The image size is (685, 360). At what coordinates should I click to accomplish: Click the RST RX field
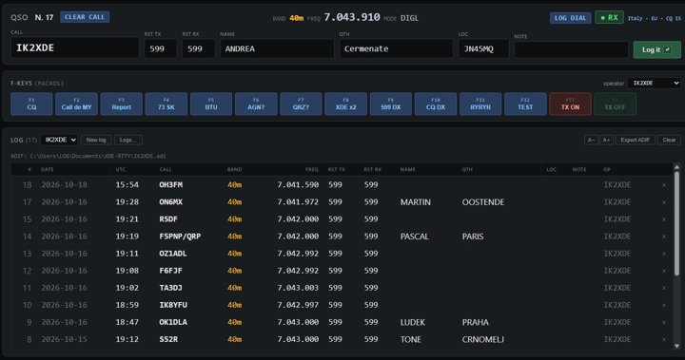click(198, 48)
